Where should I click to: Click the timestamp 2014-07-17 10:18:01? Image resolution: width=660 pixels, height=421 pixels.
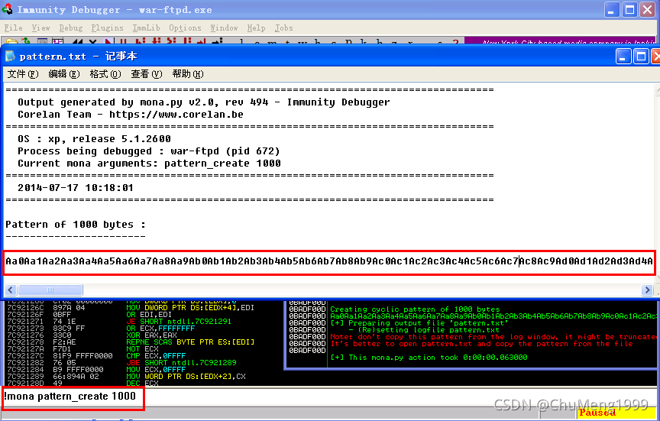point(76,188)
